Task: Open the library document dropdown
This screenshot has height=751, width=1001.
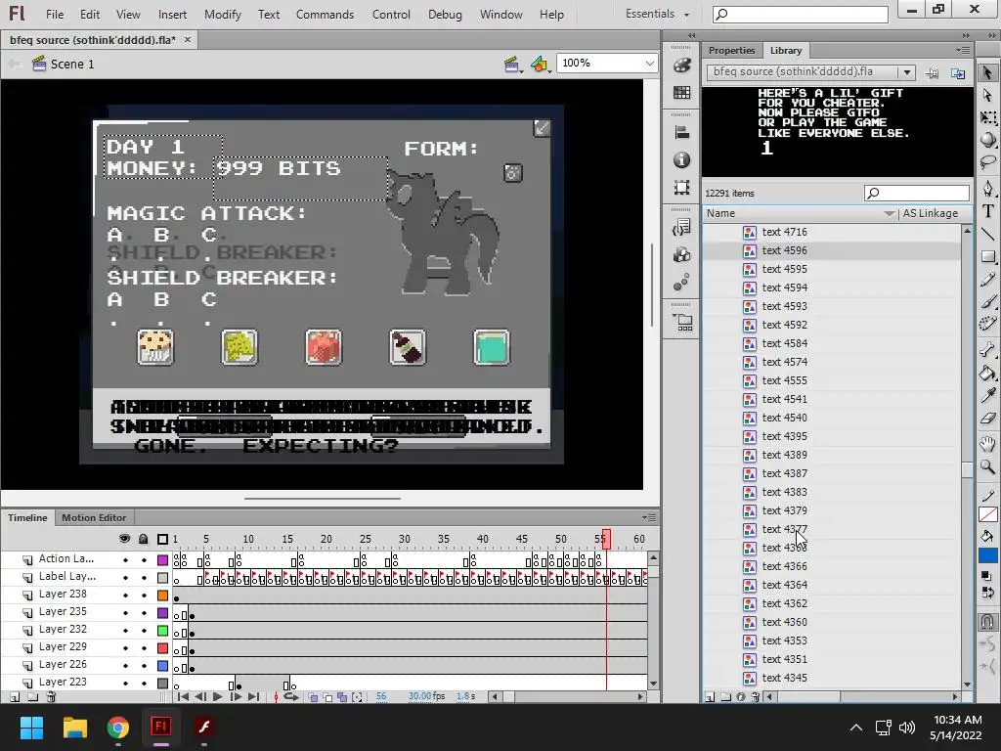Action: [x=906, y=72]
